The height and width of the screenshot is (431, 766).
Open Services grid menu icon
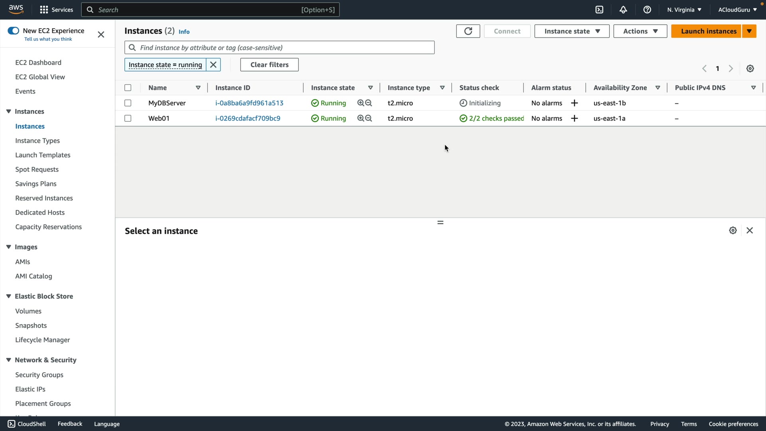pyautogui.click(x=44, y=10)
